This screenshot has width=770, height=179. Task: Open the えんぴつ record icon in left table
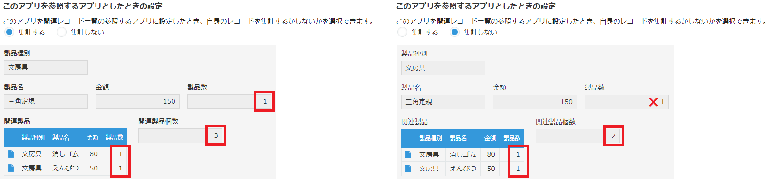point(11,168)
